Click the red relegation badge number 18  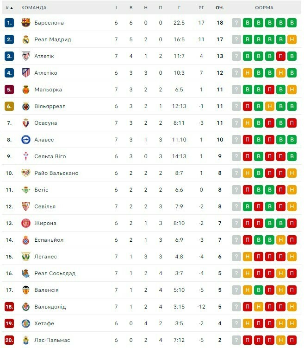(x=9, y=307)
